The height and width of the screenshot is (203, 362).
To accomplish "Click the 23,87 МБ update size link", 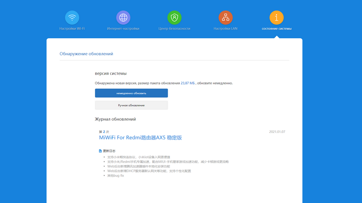I will point(188,83).
